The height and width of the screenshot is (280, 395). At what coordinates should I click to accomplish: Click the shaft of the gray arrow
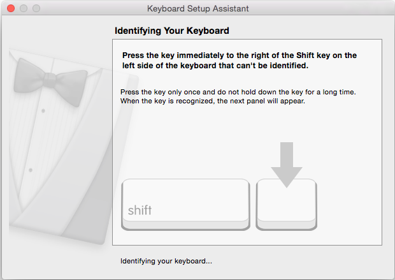[287, 153]
